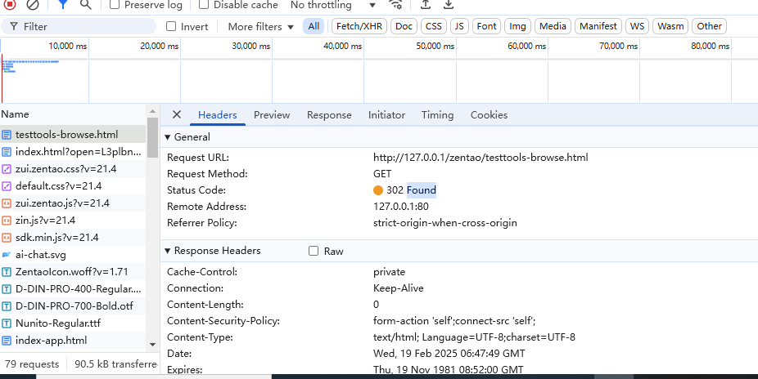Screen dimensions: 758x379
Task: Select sdk.min.js?v=21.4 request
Action: 73,237
